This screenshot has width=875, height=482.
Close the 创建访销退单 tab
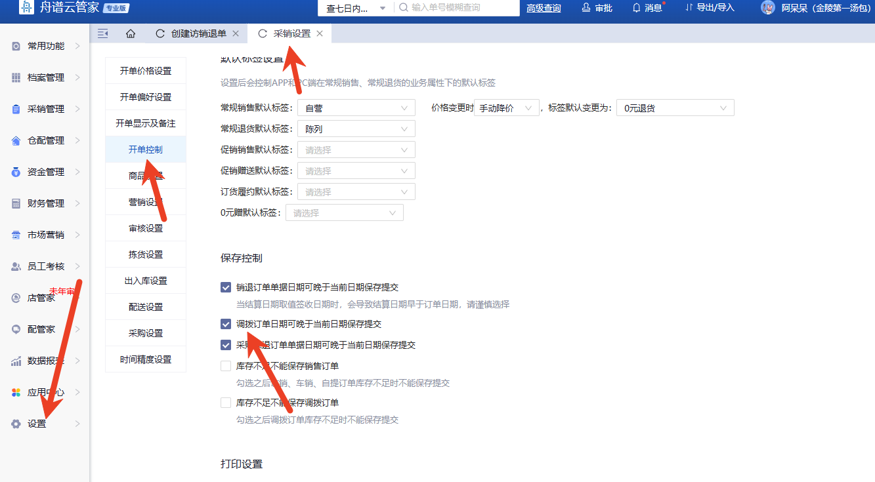pos(236,33)
